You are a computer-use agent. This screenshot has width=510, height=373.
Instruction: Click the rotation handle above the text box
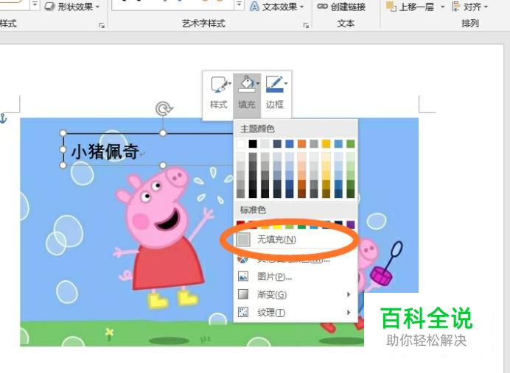164,109
